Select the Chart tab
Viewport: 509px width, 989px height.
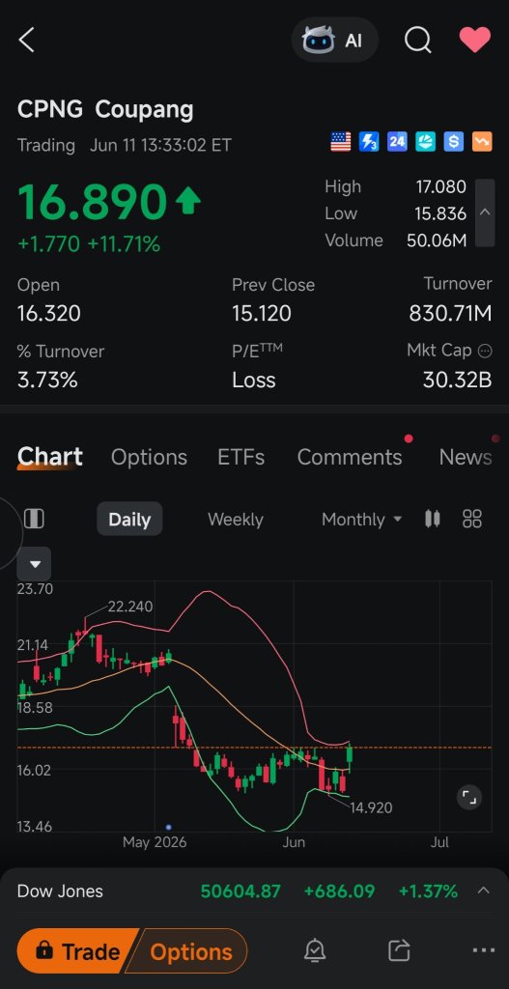point(50,457)
